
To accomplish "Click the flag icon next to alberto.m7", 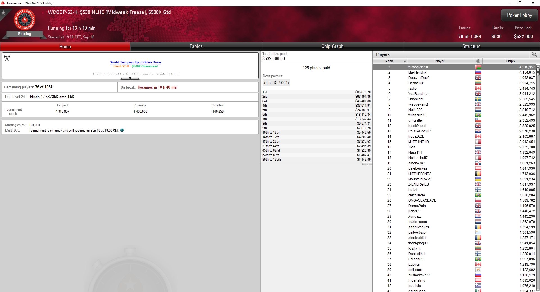I will pos(478,163).
